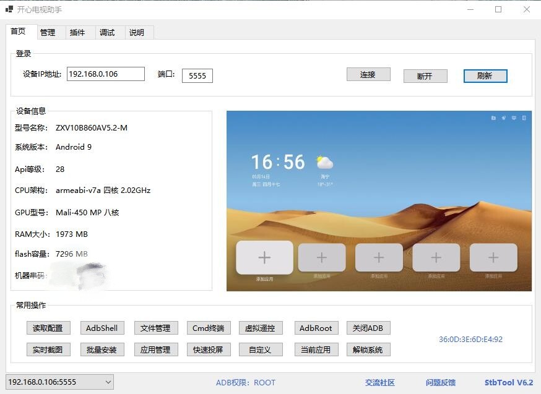Click the 设备IP地址 input field
The image size is (541, 394).
point(106,74)
